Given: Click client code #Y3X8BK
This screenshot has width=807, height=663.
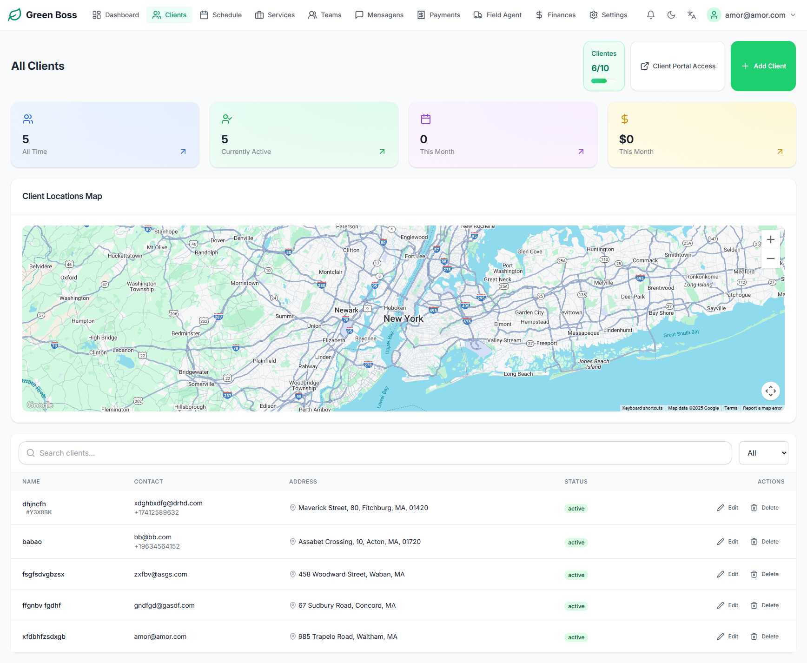Looking at the screenshot, I should [39, 512].
